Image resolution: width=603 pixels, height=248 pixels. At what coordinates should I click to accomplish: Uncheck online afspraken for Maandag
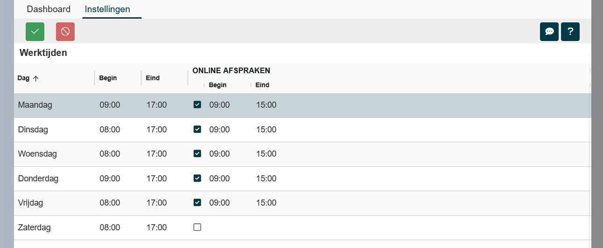coord(197,105)
